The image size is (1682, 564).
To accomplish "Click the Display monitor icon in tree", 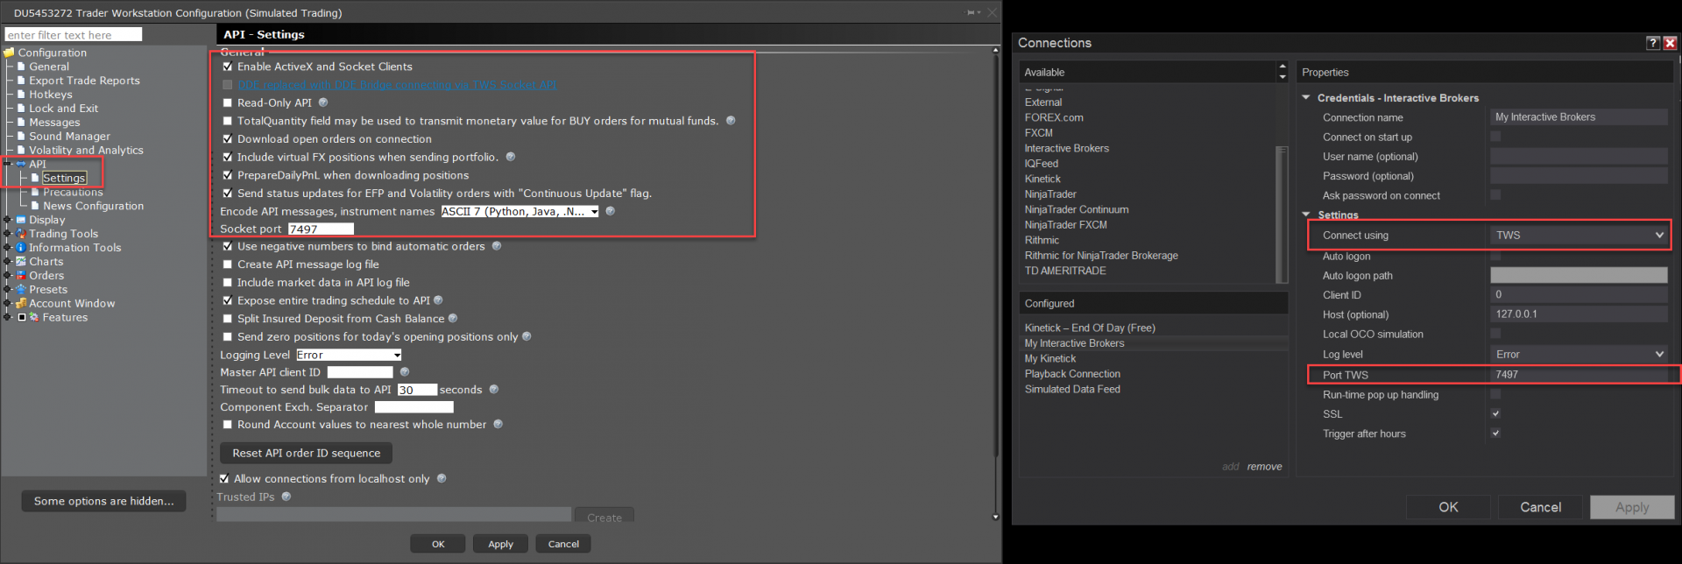I will tap(21, 220).
